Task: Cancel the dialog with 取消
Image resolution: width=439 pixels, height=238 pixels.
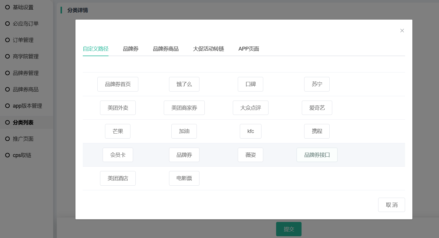Action: (392, 205)
